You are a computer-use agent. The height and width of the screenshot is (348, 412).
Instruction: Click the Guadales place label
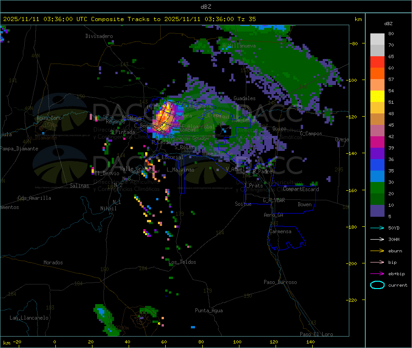[244, 98]
